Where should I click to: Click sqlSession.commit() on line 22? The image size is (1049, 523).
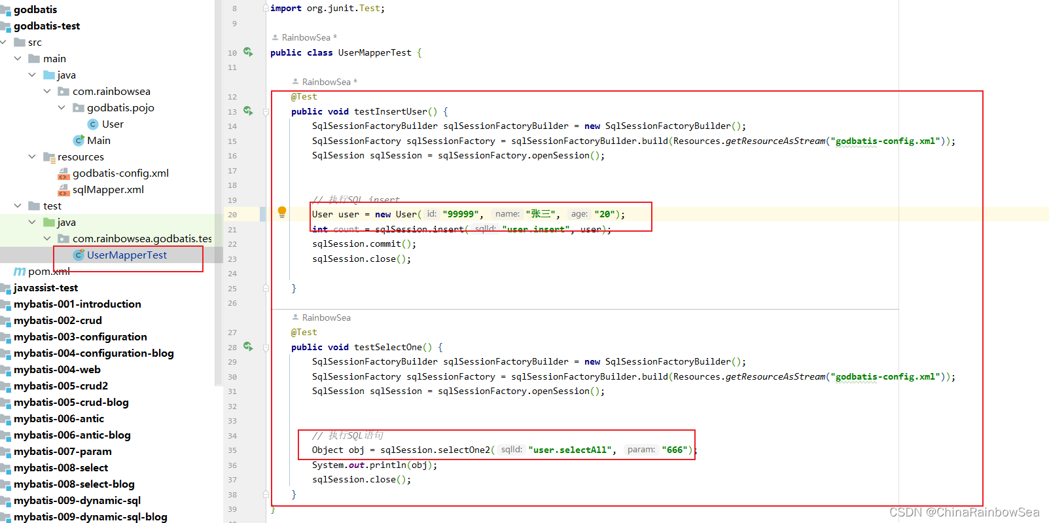click(x=364, y=244)
